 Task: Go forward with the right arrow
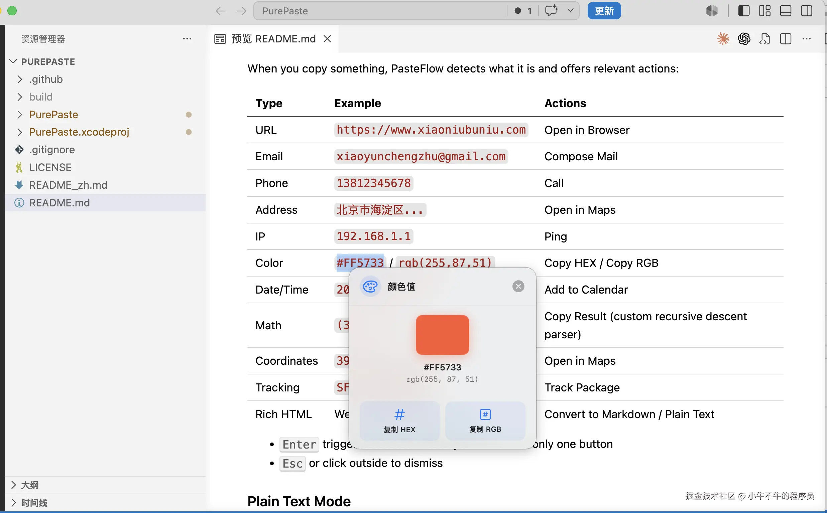coord(241,11)
